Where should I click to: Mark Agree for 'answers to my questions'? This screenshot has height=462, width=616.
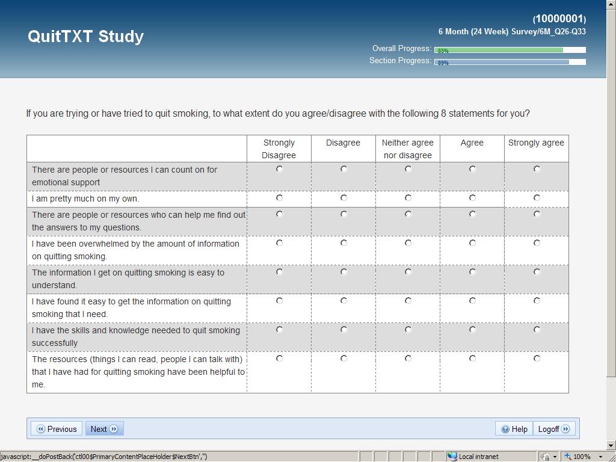click(473, 214)
